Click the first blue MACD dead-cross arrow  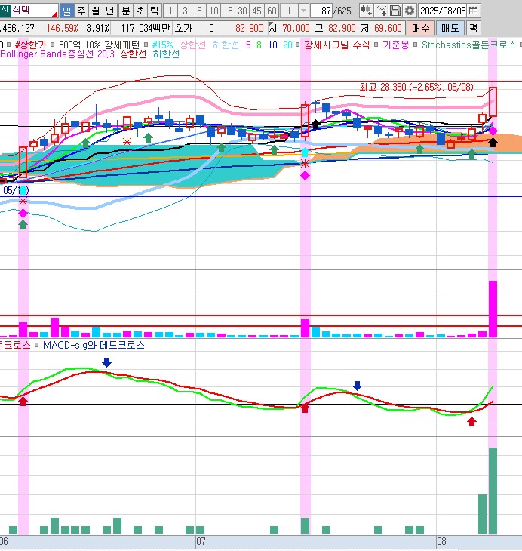[107, 362]
